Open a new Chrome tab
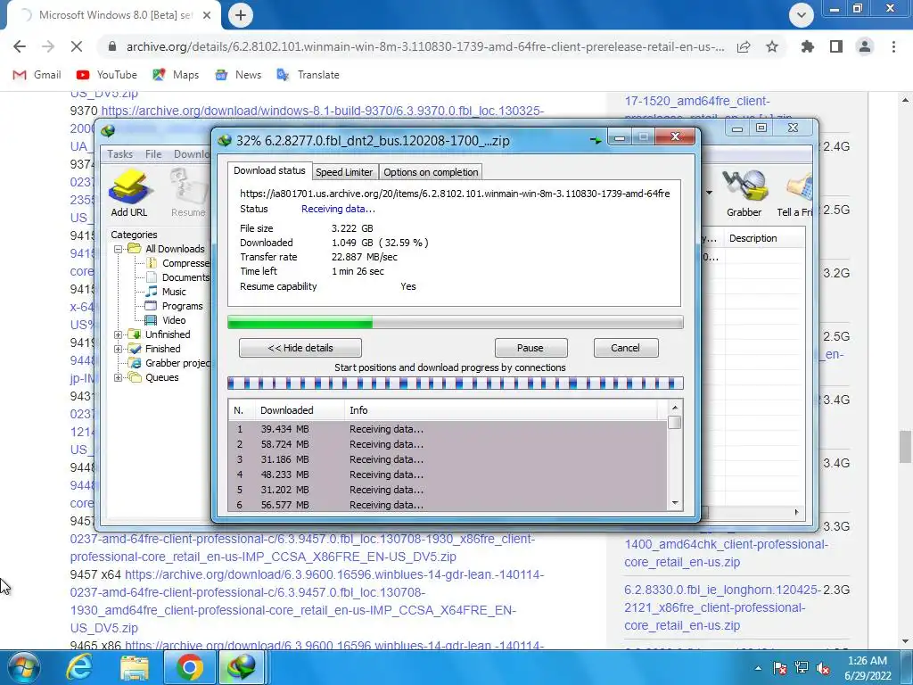 tap(241, 15)
